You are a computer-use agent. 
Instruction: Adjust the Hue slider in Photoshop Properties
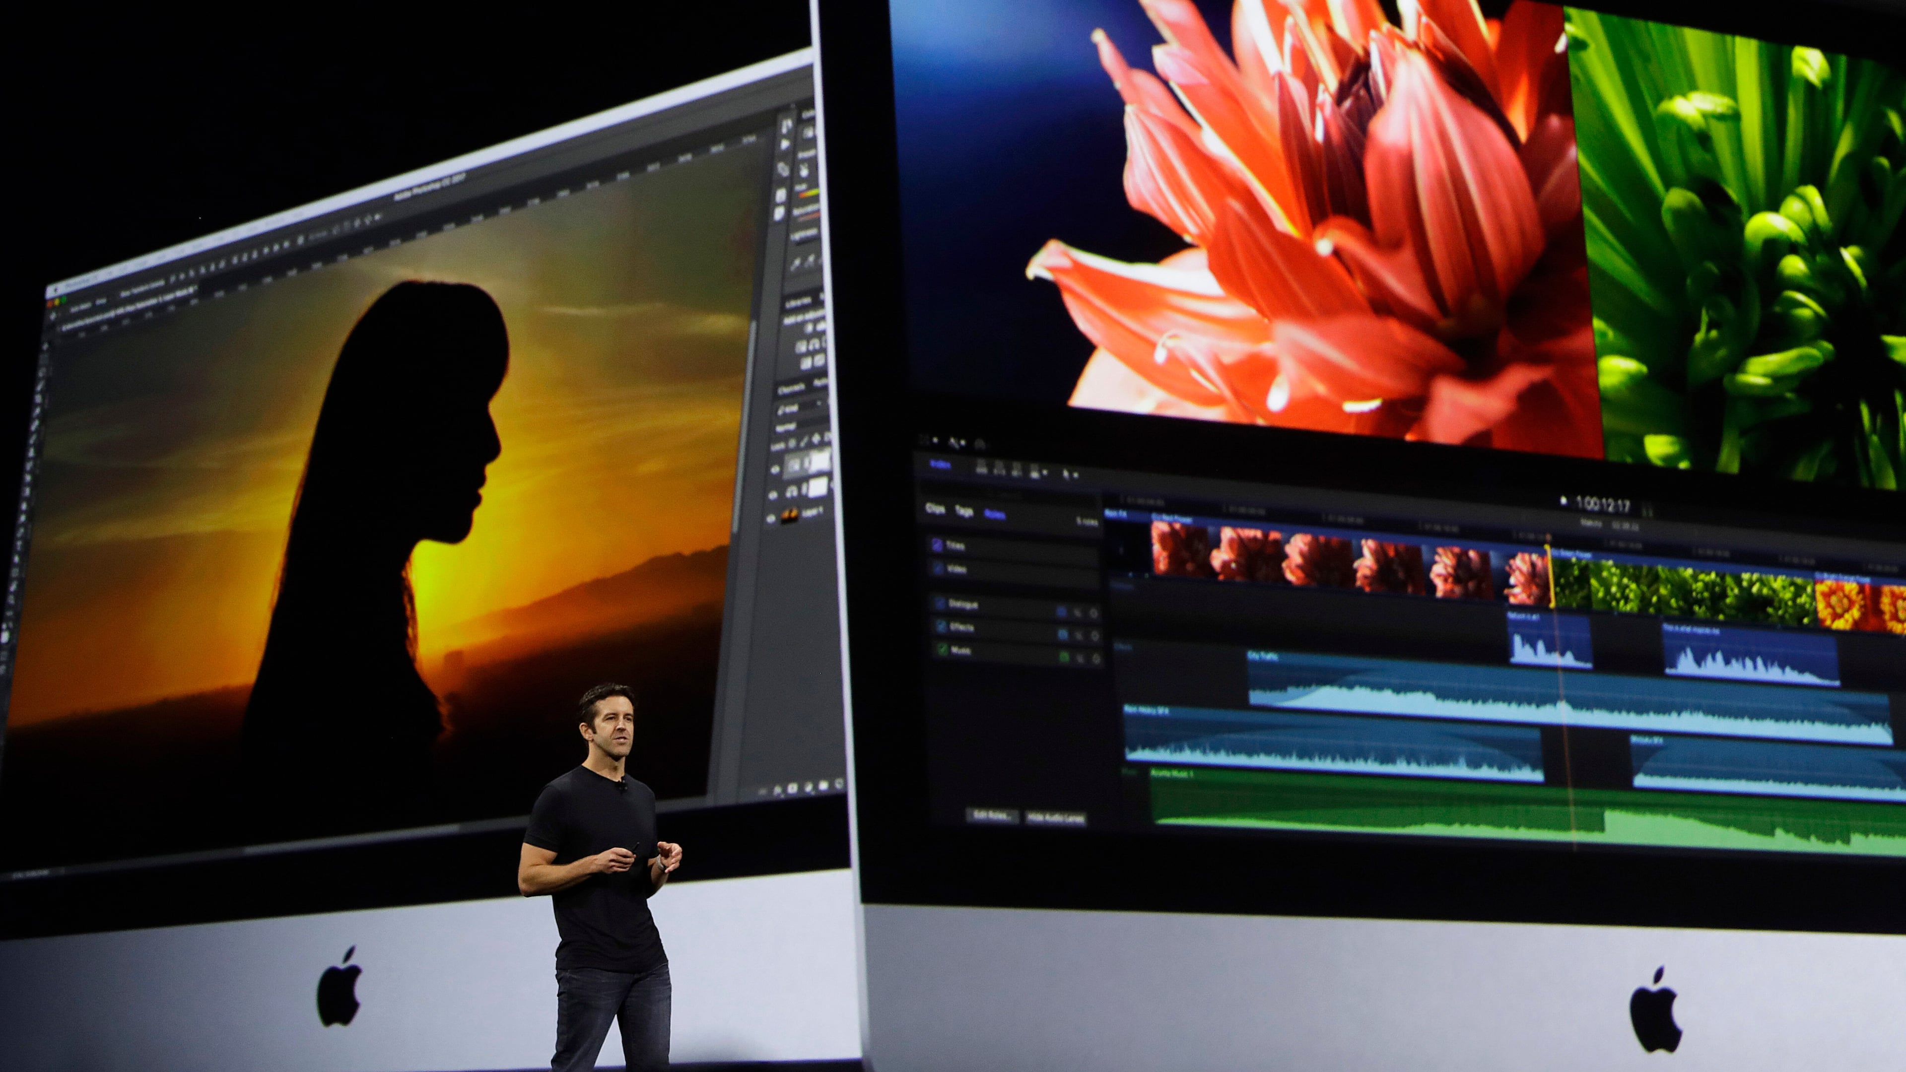tap(810, 195)
